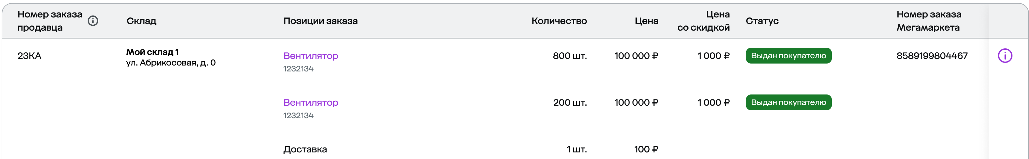Viewport: 1029px width, 159px height.
Task: Open order details via purple info icon
Action: [x=1005, y=56]
